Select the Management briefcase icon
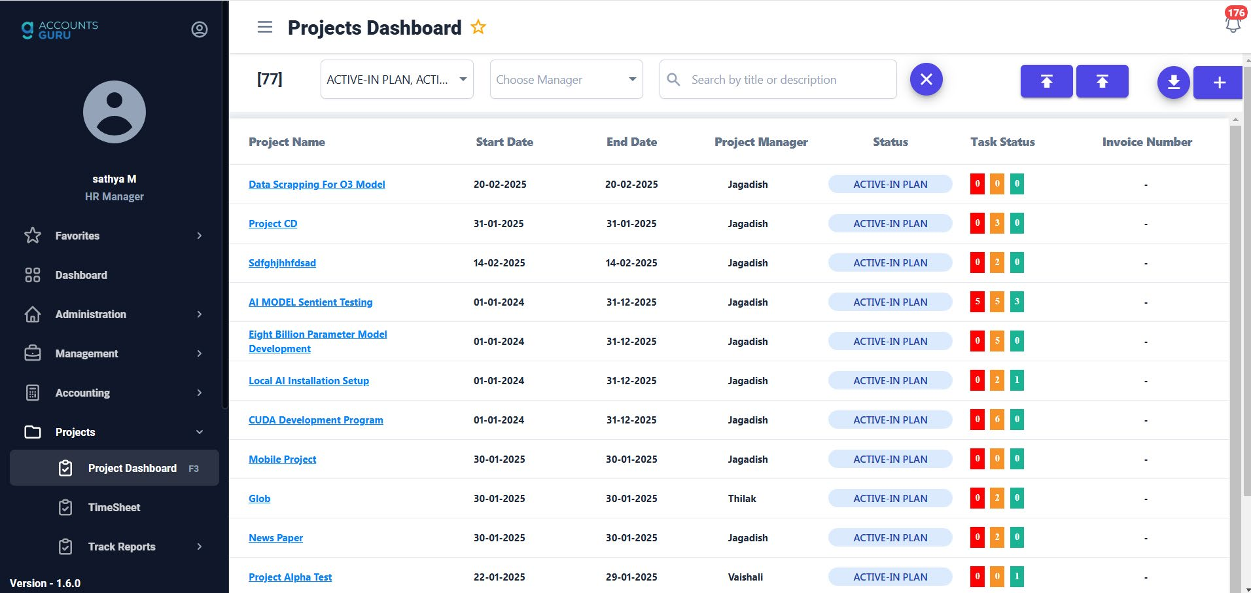Viewport: 1251px width, 593px height. click(33, 353)
